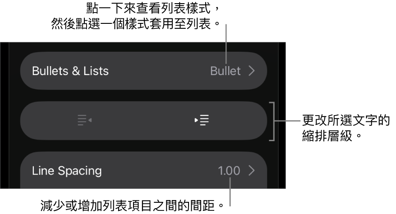
Task: Open the Line Spacing menu row
Action: click(x=143, y=171)
